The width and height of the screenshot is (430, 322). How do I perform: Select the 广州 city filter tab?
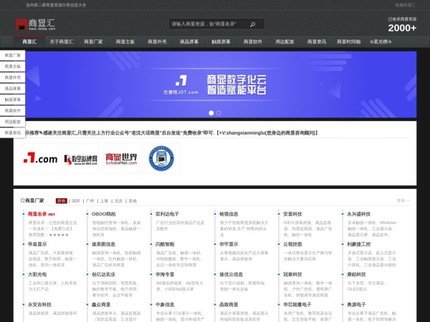90,200
